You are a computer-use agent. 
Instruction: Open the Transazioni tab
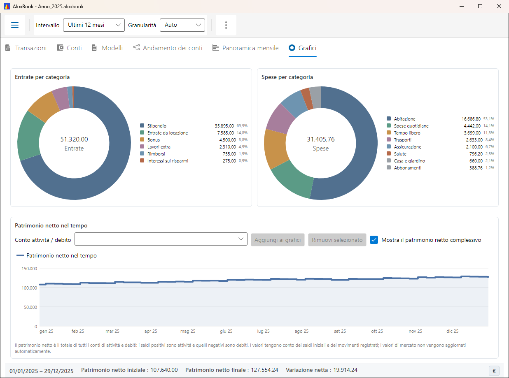click(26, 48)
